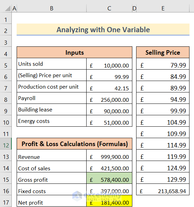Select the 397,000.00 fixed costs value
Image resolution: width=194 pixels, height=207 pixels.
tap(109, 189)
